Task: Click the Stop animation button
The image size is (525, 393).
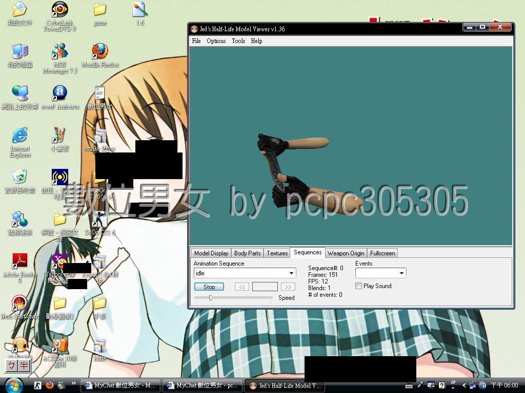Action: pyautogui.click(x=209, y=287)
